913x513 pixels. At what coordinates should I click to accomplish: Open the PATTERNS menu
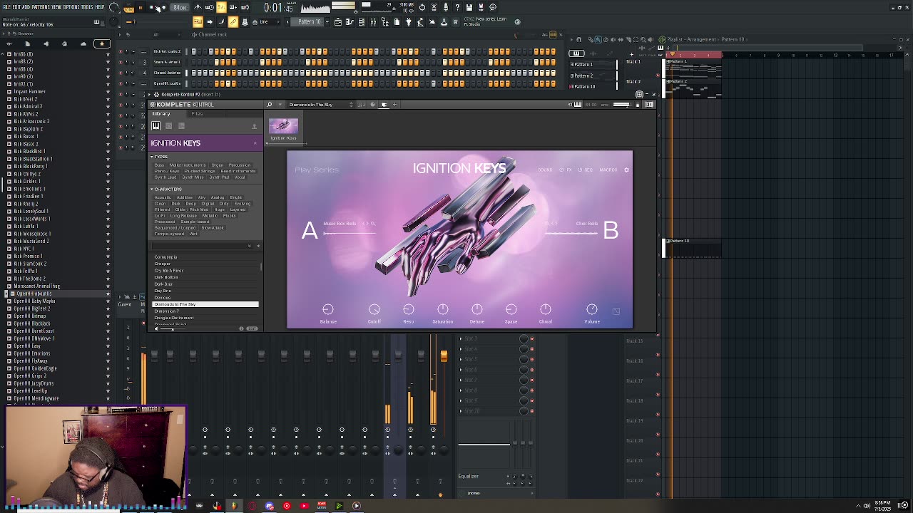click(41, 7)
